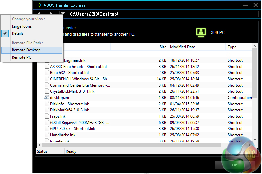The width and height of the screenshot is (262, 174).
Task: Click file icon beside AS SSD Benchmark
Action: 47,67
